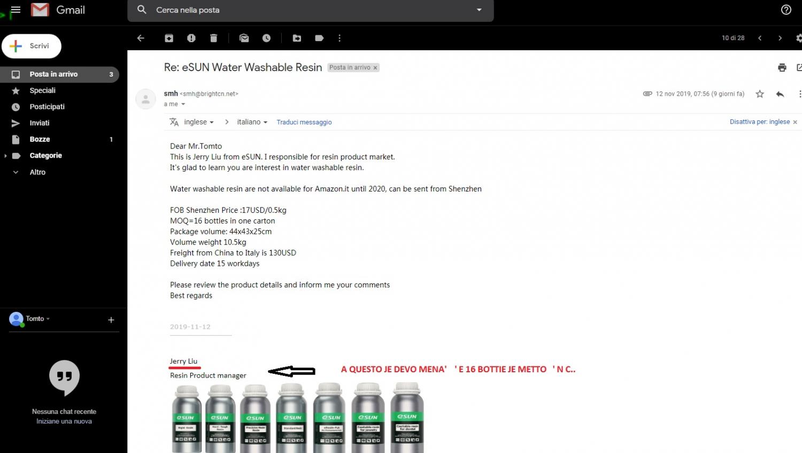Click the translate icon
802x453 pixels.
[x=174, y=122]
